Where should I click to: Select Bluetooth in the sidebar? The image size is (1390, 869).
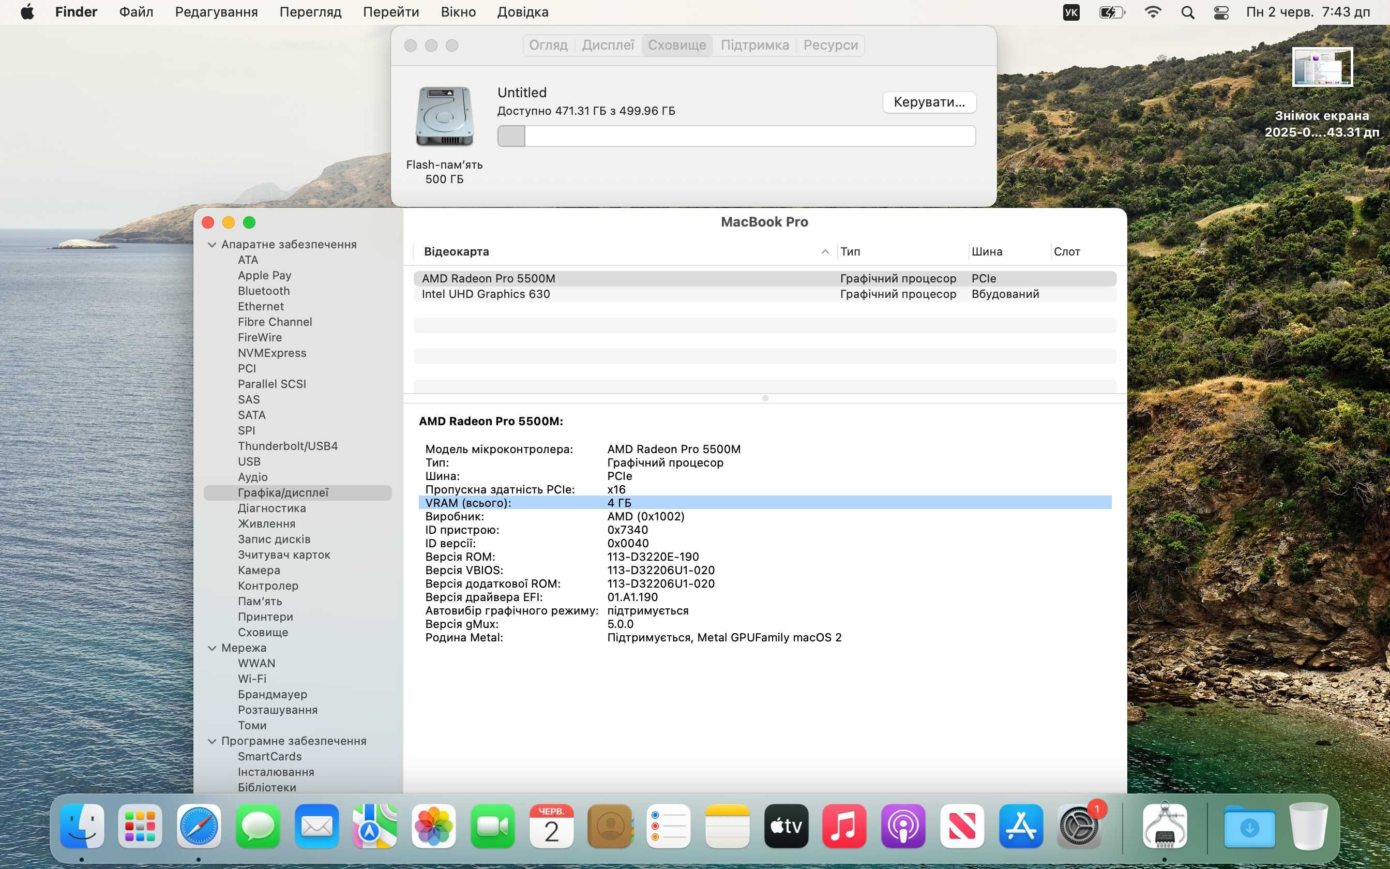click(264, 291)
